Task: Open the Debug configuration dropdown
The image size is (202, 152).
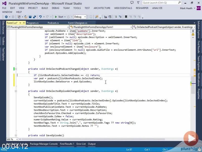Action: tap(80, 17)
